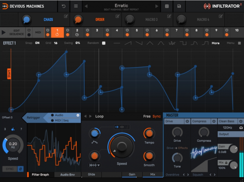Screen dimensions: 244x182
Task: Toggle the Drive power button
Action: (187, 121)
